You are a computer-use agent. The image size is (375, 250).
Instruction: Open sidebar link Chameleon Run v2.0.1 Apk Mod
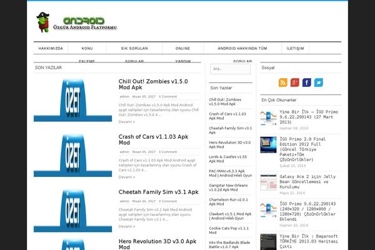click(x=228, y=202)
